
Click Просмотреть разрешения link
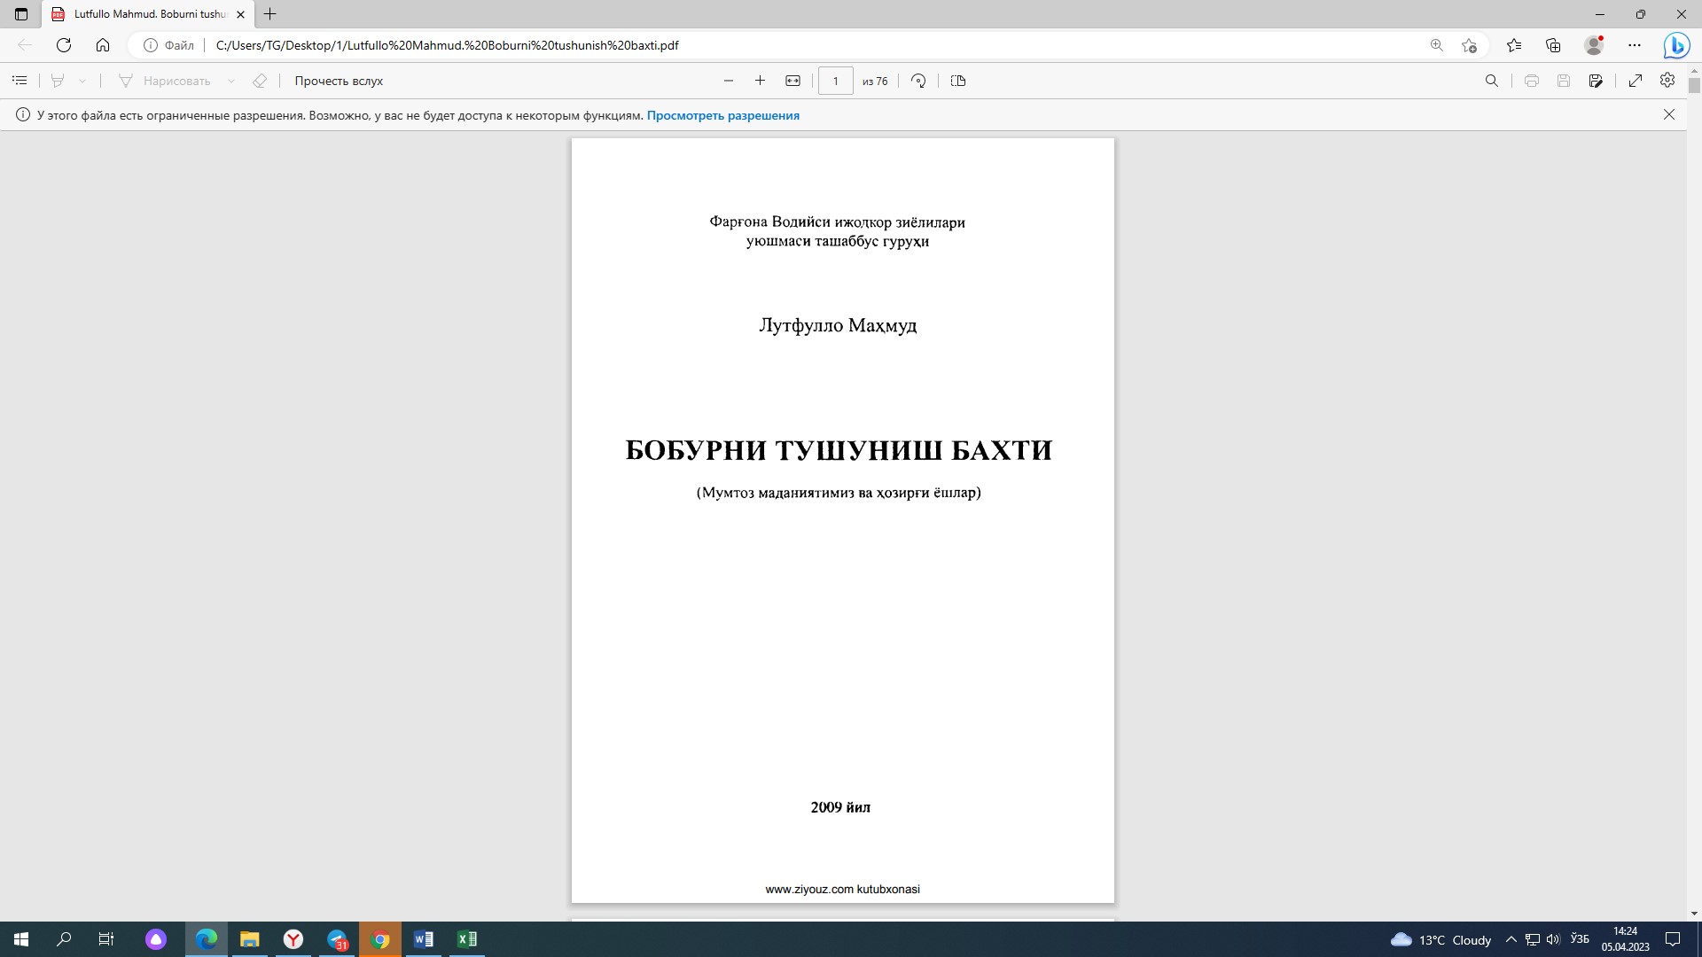tap(722, 115)
